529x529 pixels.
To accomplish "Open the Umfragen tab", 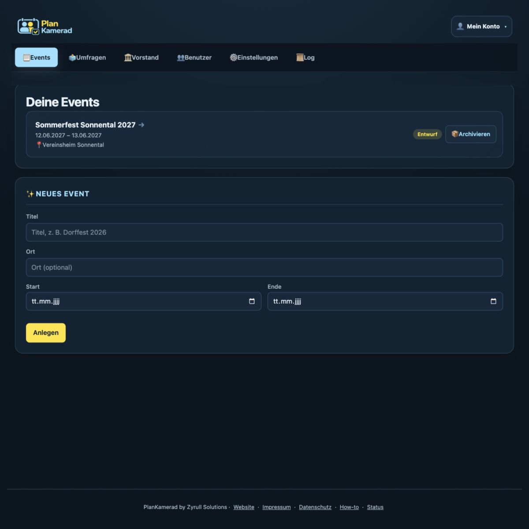I will pos(87,57).
